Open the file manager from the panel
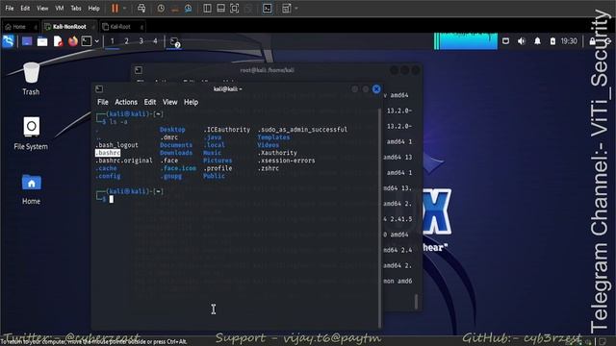The width and height of the screenshot is (616, 346). 42,41
